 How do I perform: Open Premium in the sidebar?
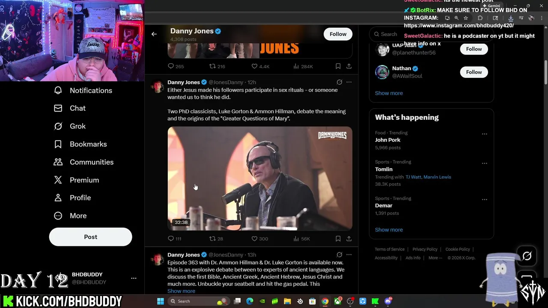tap(76, 180)
